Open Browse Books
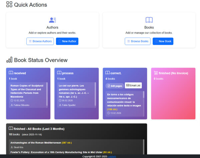 click(137, 41)
